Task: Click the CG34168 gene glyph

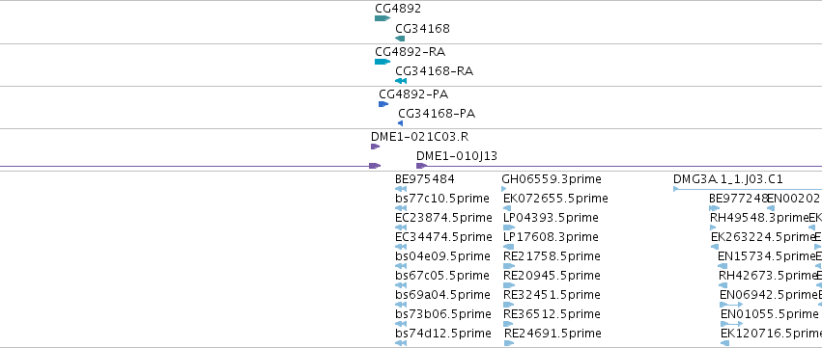Action: [x=400, y=39]
